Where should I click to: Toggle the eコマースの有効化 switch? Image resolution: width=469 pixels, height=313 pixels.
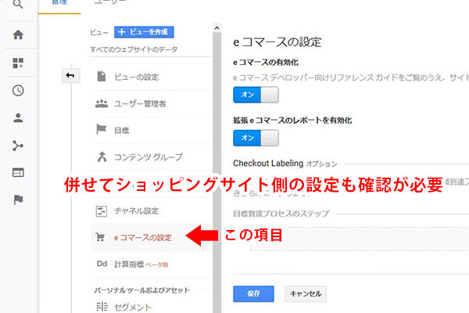tap(256, 95)
